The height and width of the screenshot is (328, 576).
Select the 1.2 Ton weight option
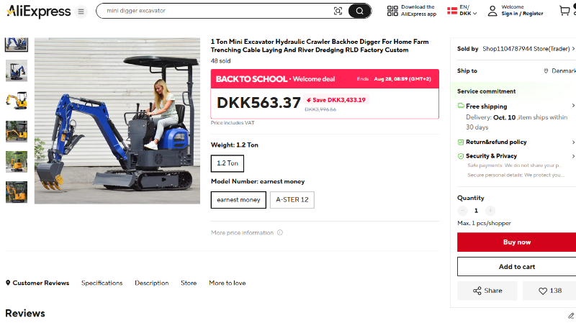click(228, 163)
